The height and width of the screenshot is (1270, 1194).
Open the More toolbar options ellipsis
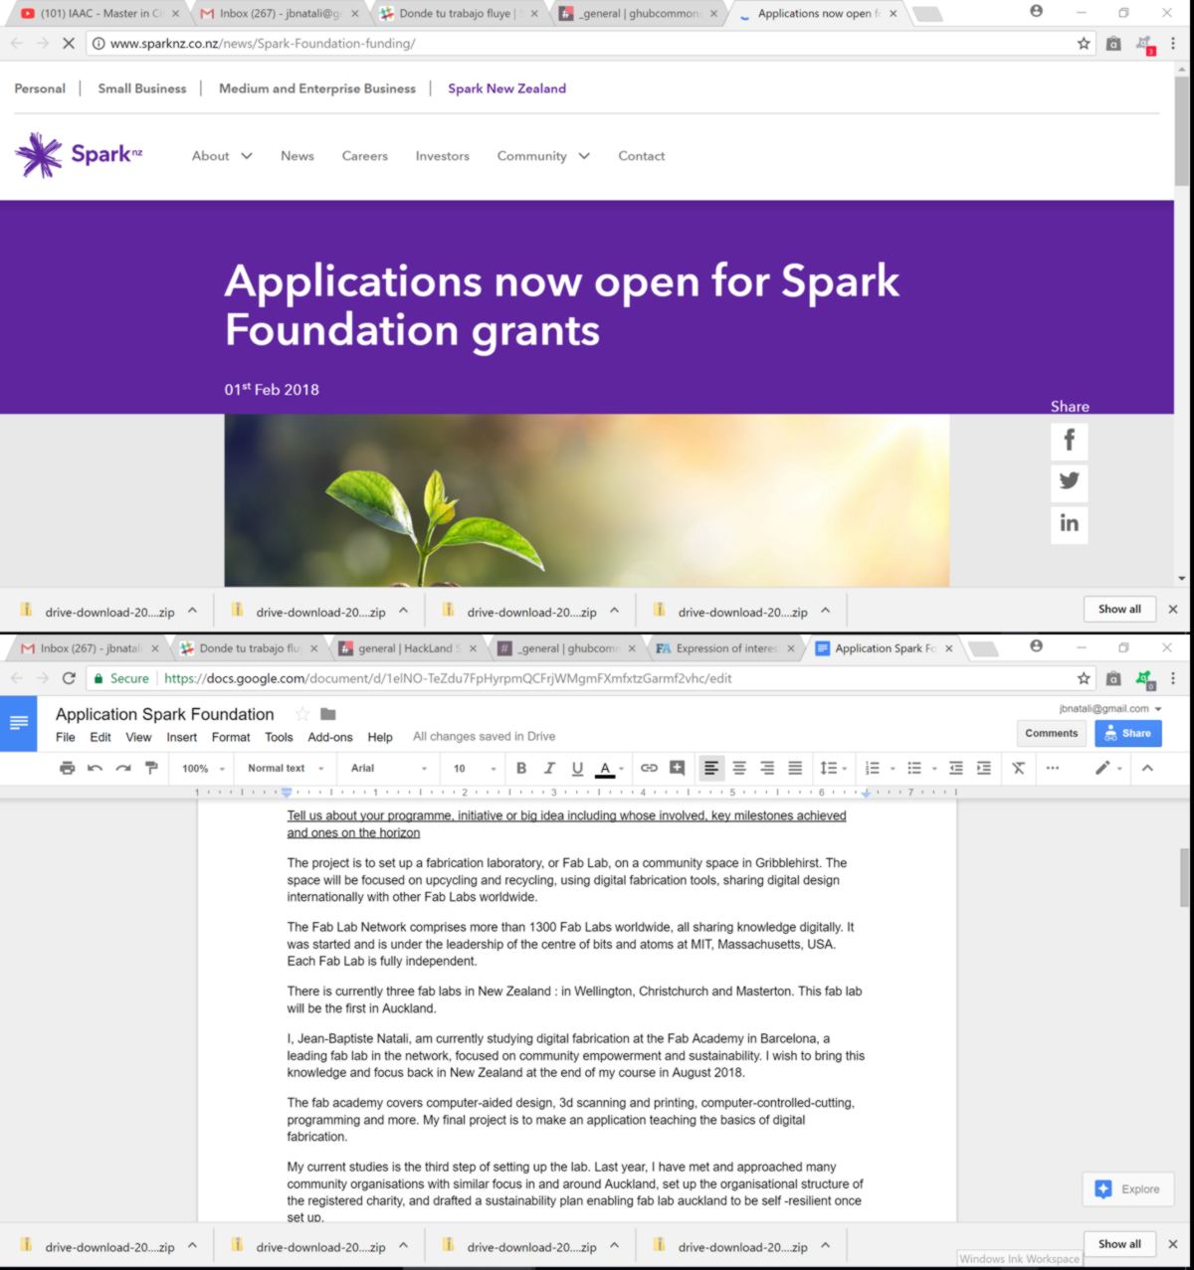click(1053, 768)
